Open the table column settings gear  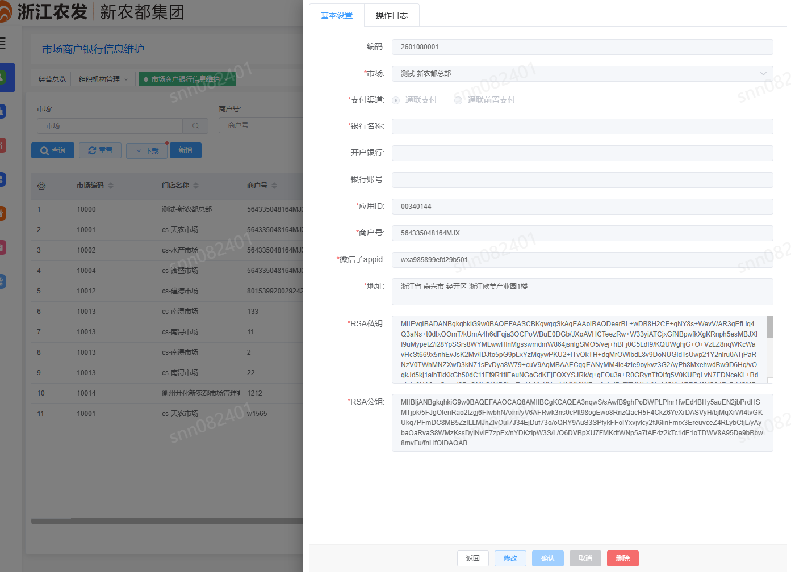point(41,186)
